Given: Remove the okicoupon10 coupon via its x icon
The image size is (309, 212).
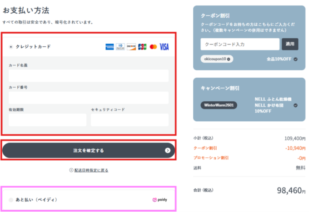Looking at the screenshot, I should (229, 59).
